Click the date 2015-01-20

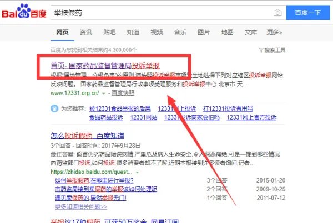(x=271, y=180)
